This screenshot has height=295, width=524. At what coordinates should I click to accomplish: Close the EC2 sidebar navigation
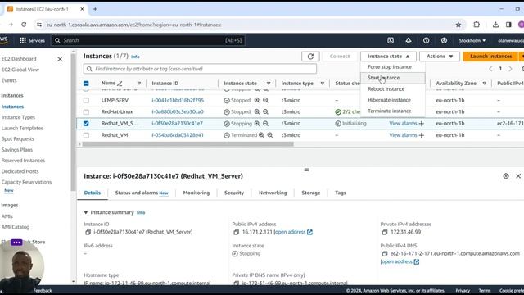tap(60, 59)
